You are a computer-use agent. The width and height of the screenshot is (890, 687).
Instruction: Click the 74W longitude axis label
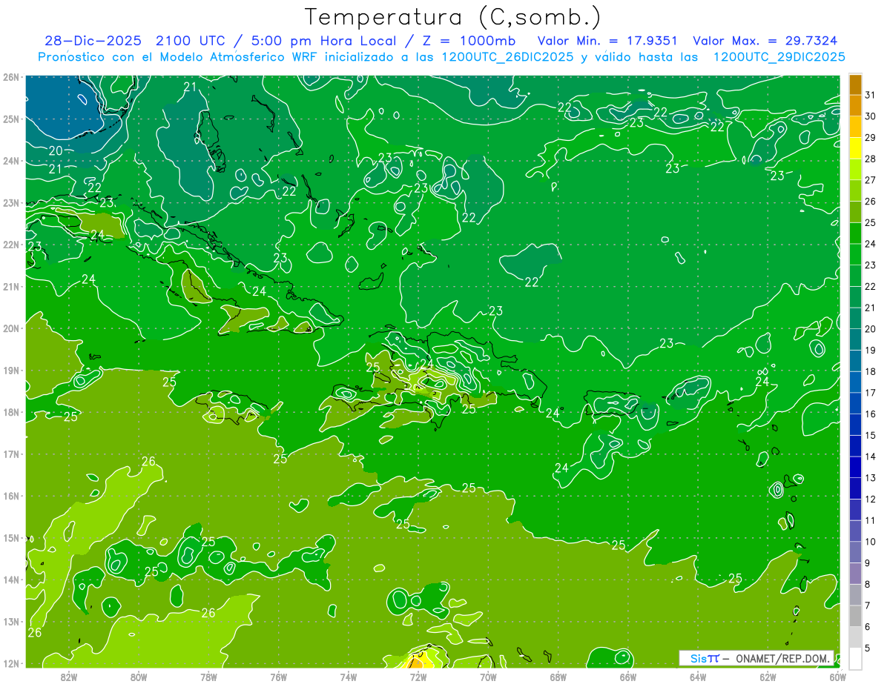(x=349, y=677)
